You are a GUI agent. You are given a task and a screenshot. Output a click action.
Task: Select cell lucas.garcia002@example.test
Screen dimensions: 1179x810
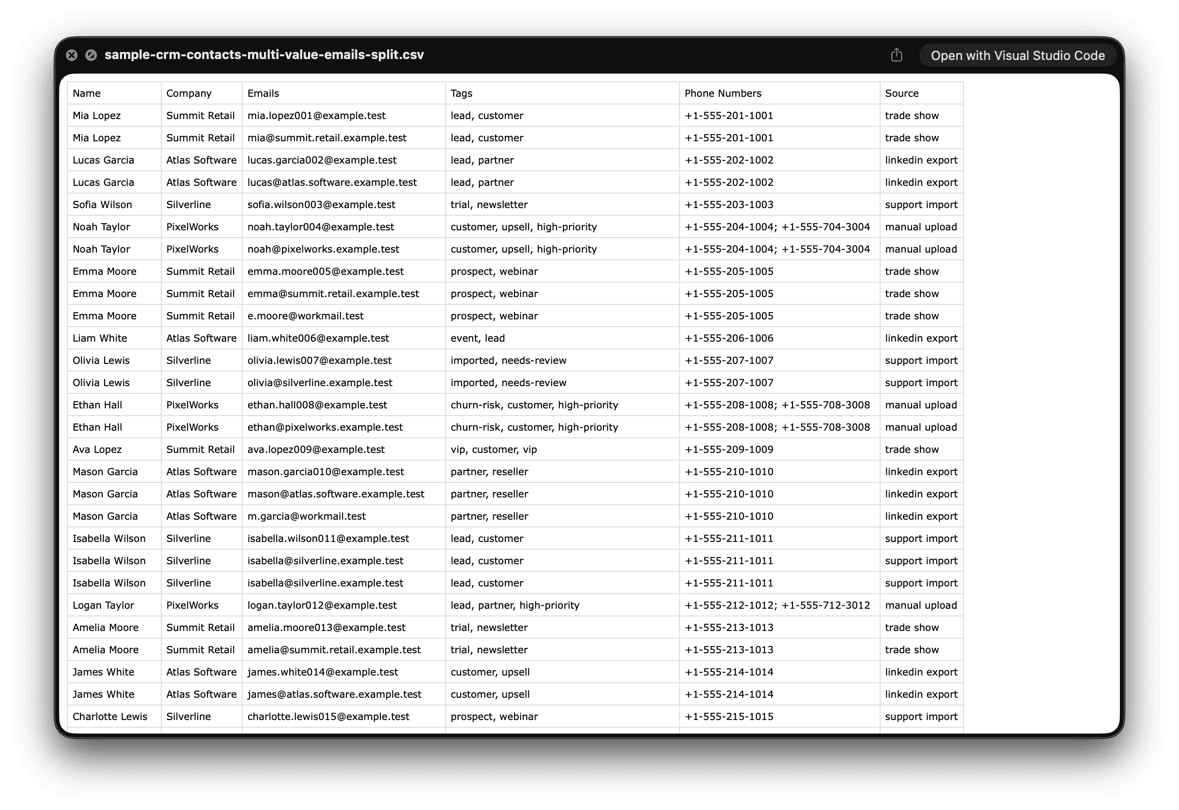click(x=344, y=160)
